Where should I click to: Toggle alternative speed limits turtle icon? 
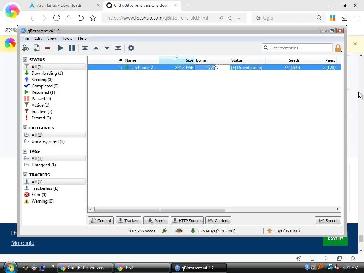click(x=179, y=231)
